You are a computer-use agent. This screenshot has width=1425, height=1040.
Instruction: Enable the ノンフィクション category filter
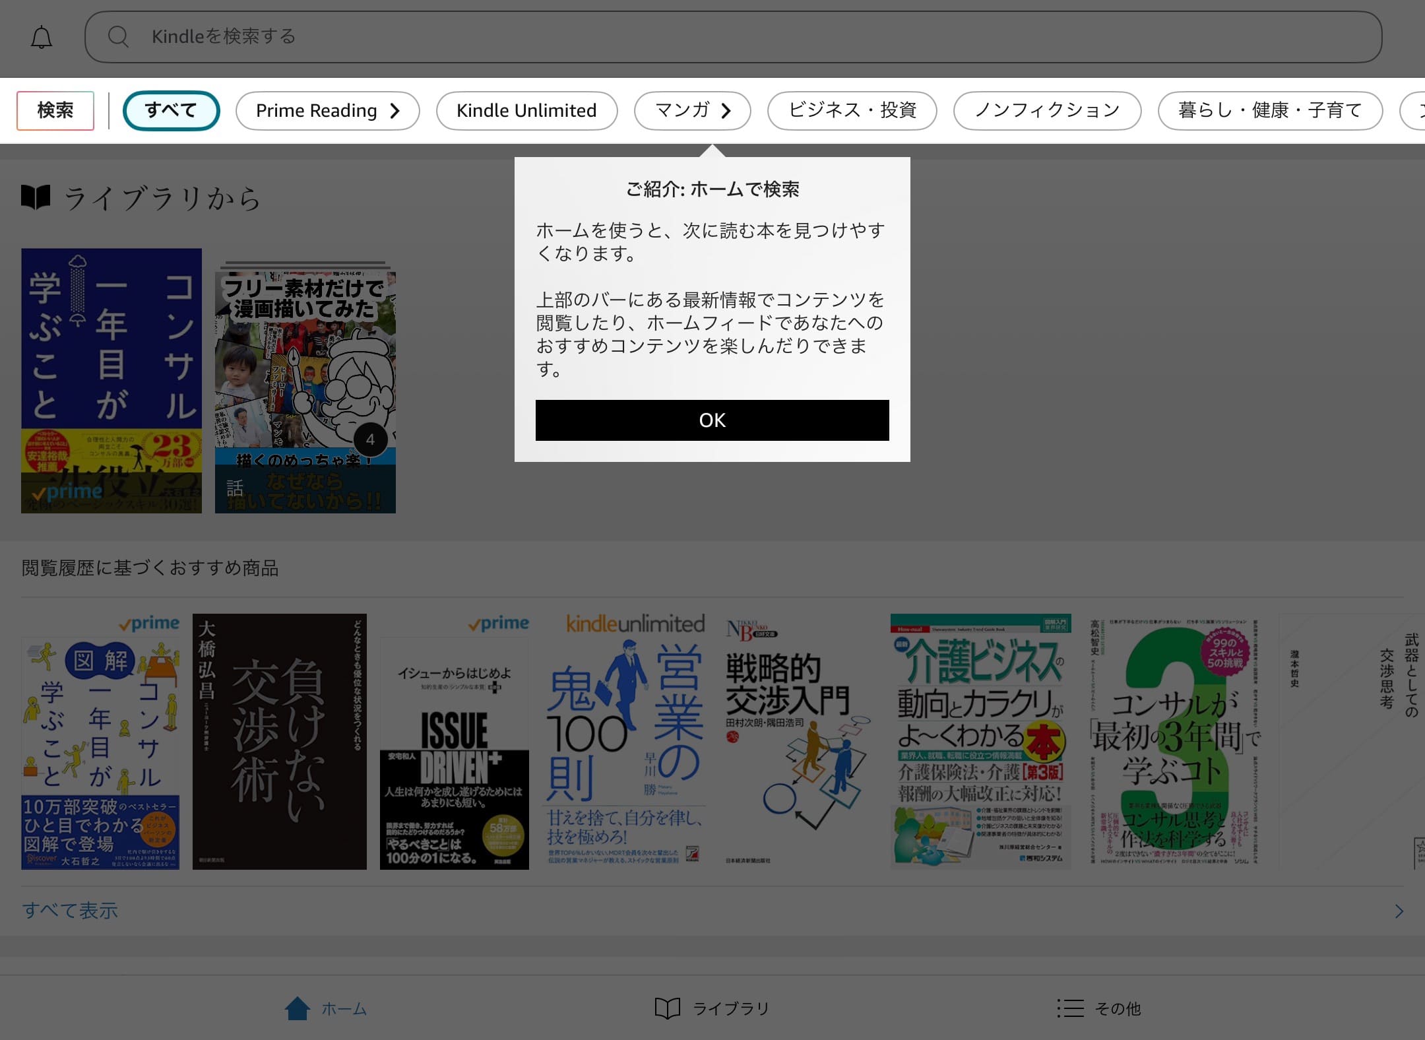pos(1047,110)
